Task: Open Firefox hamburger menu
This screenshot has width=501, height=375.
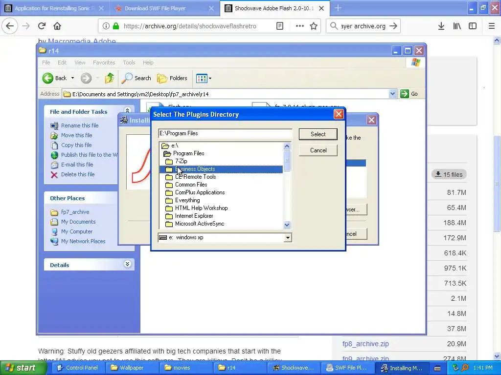Action: (x=492, y=26)
